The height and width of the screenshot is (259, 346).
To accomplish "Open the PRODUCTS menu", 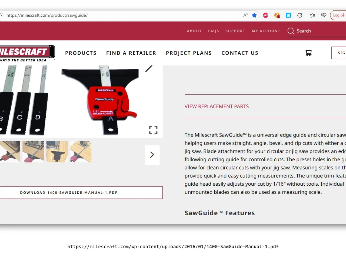I will point(81,53).
